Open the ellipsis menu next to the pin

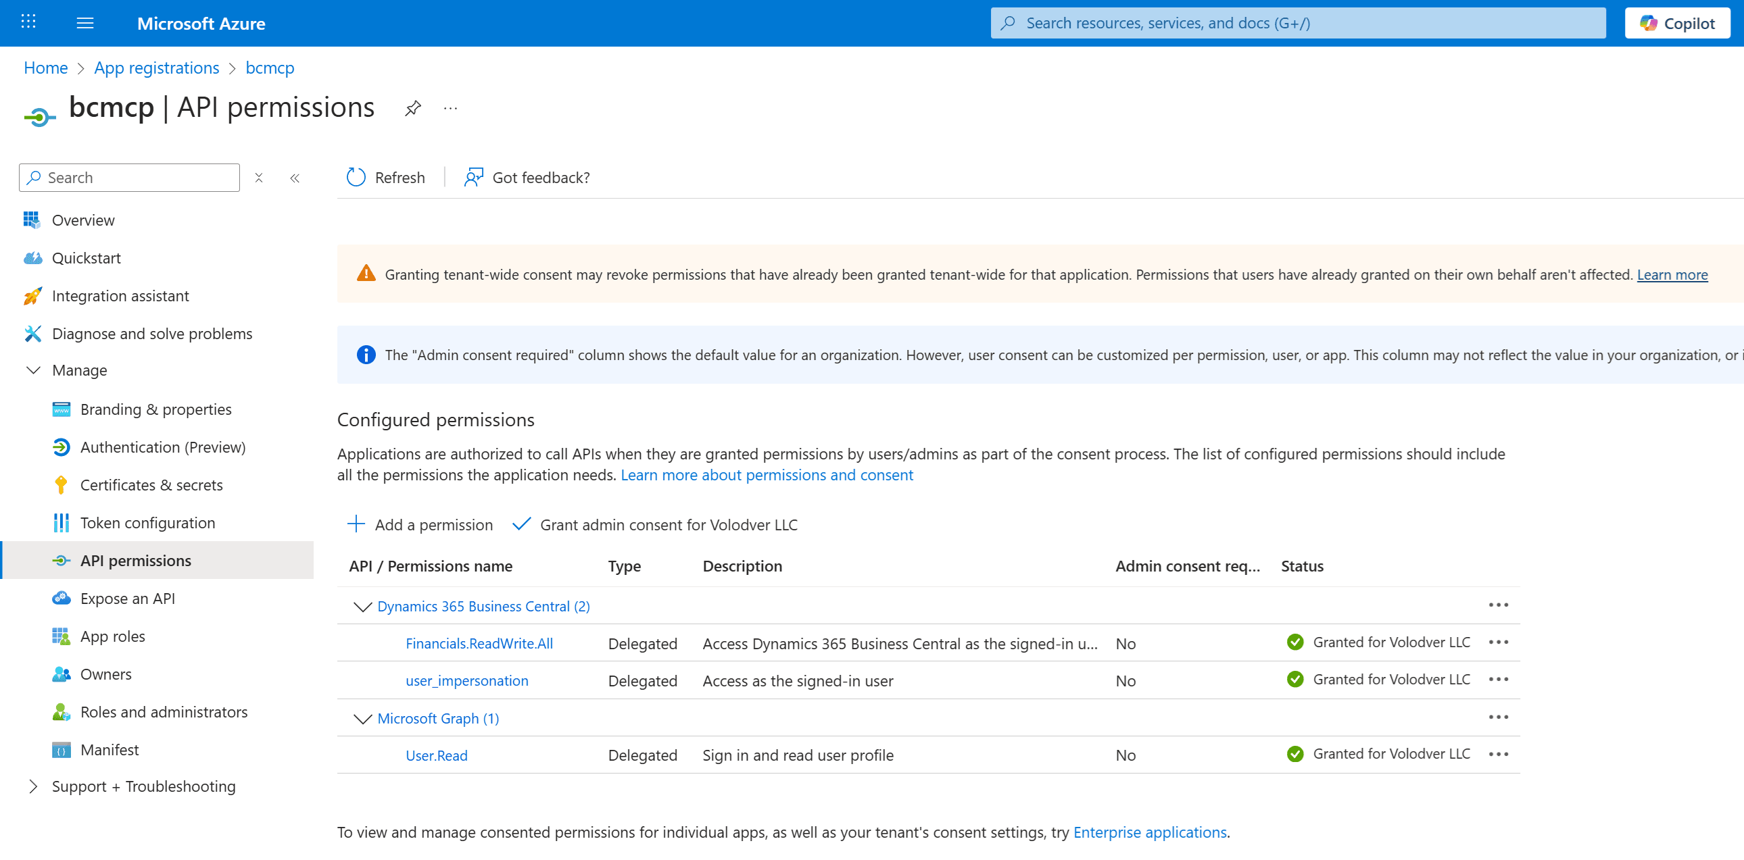click(x=450, y=108)
